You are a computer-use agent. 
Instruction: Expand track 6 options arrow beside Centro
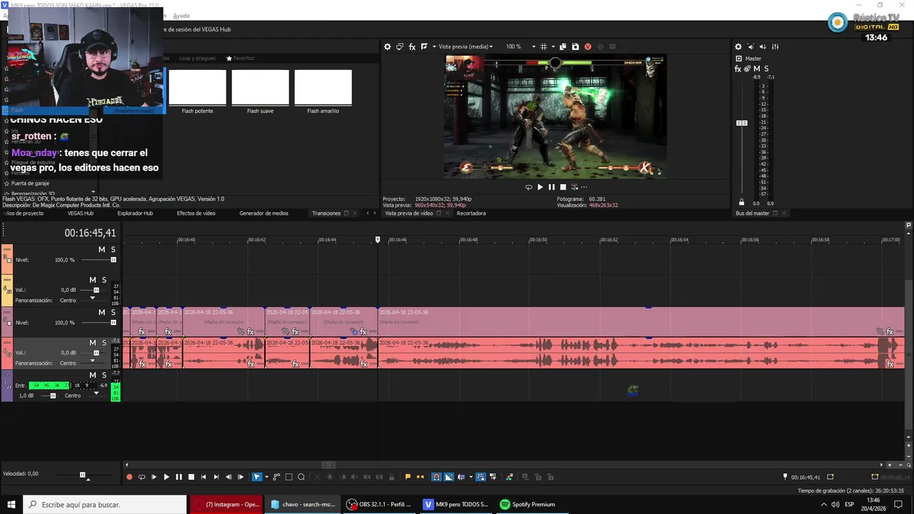[x=91, y=361]
